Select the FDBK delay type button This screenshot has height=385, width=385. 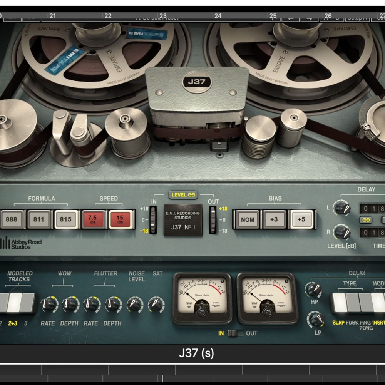tap(353, 303)
